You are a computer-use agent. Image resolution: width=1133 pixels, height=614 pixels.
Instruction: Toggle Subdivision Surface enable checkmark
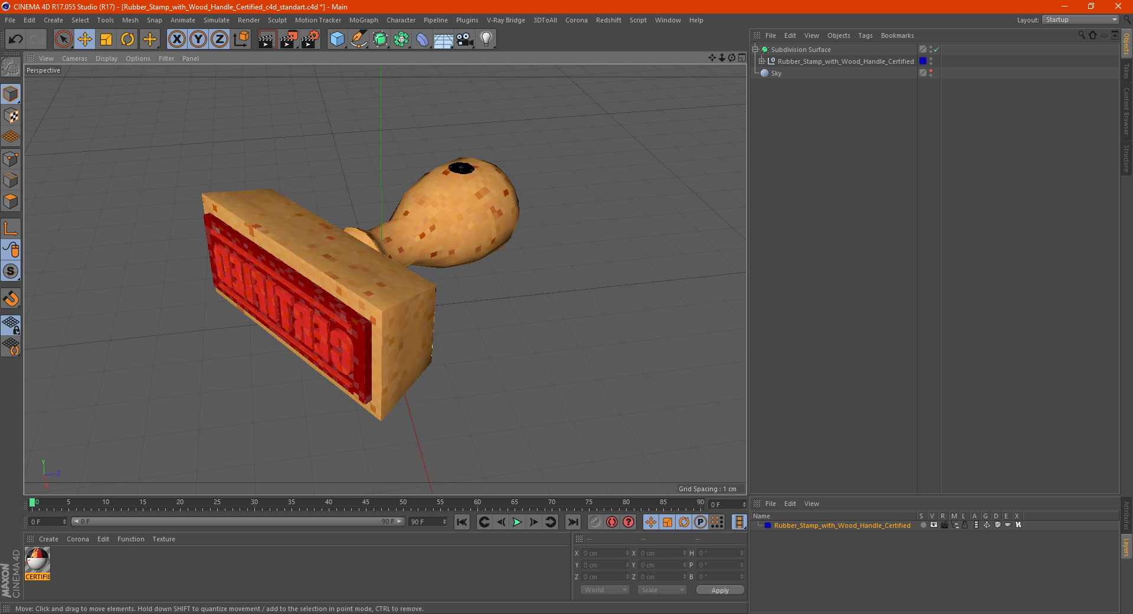click(936, 50)
